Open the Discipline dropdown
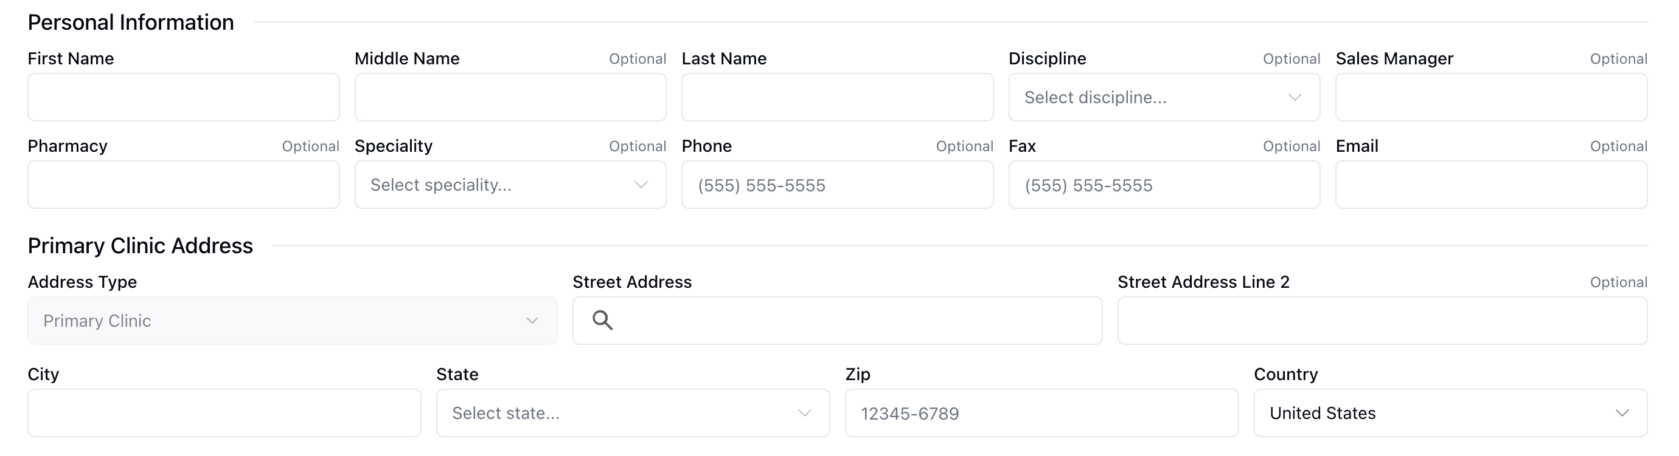This screenshot has width=1679, height=456. [1163, 98]
